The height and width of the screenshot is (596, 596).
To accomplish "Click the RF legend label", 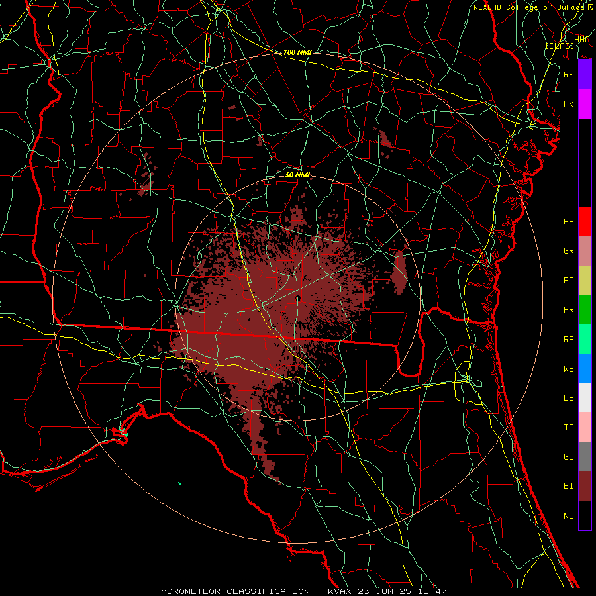I will pyautogui.click(x=569, y=74).
